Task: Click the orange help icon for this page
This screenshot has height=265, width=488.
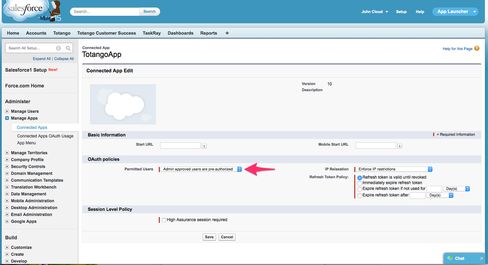Action: point(477,49)
